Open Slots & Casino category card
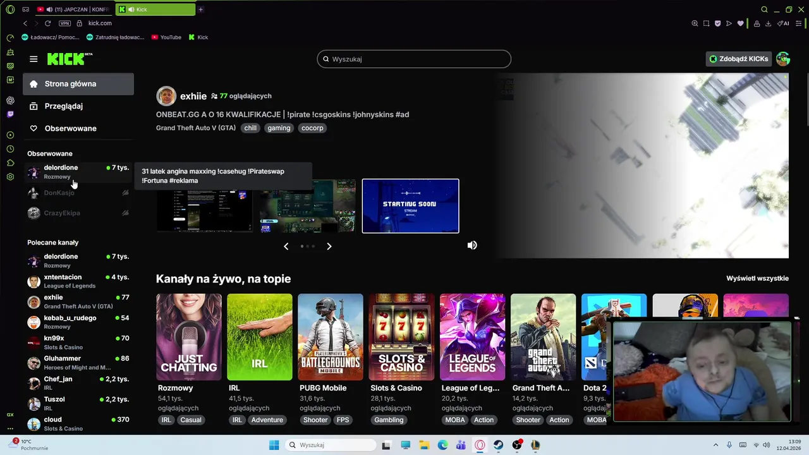Viewport: 809px width, 455px height. point(401,337)
